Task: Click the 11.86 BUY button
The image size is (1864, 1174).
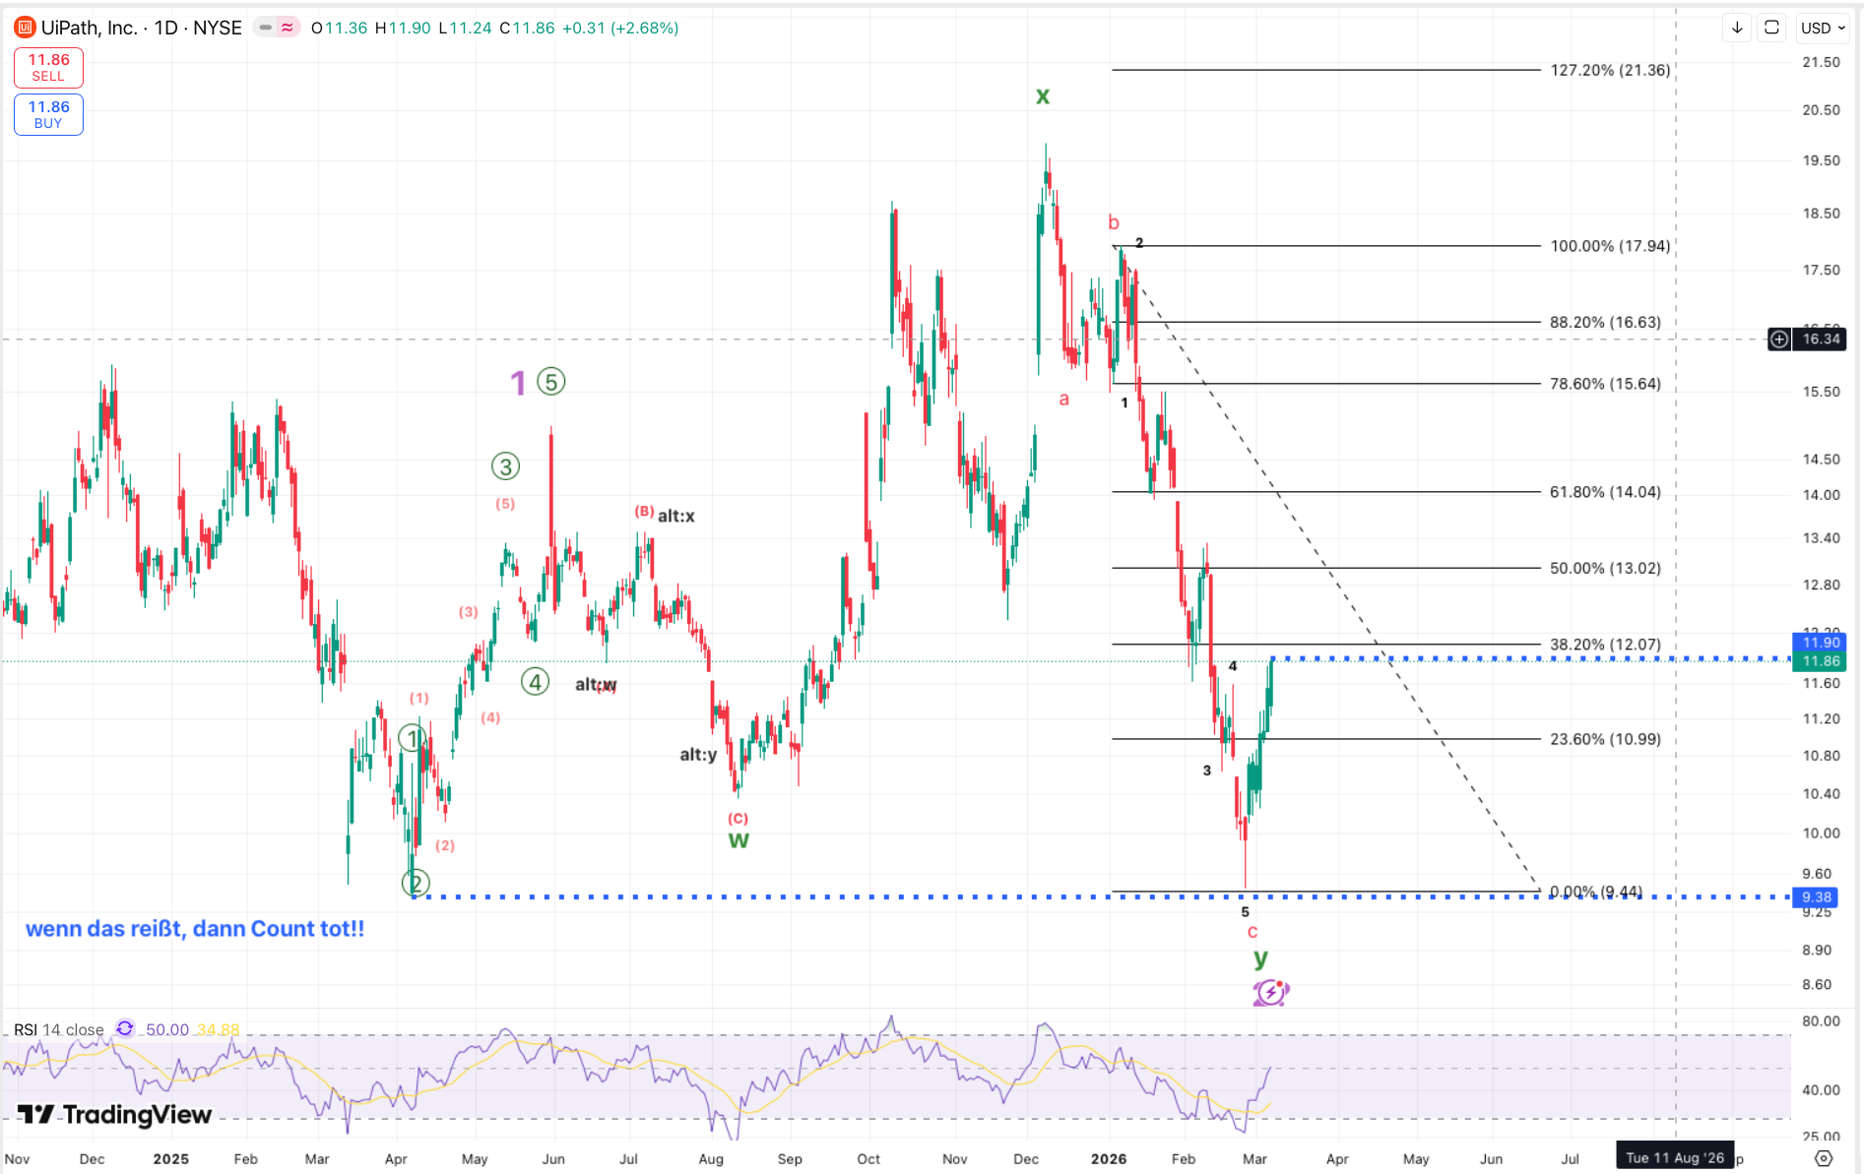Action: (x=48, y=114)
